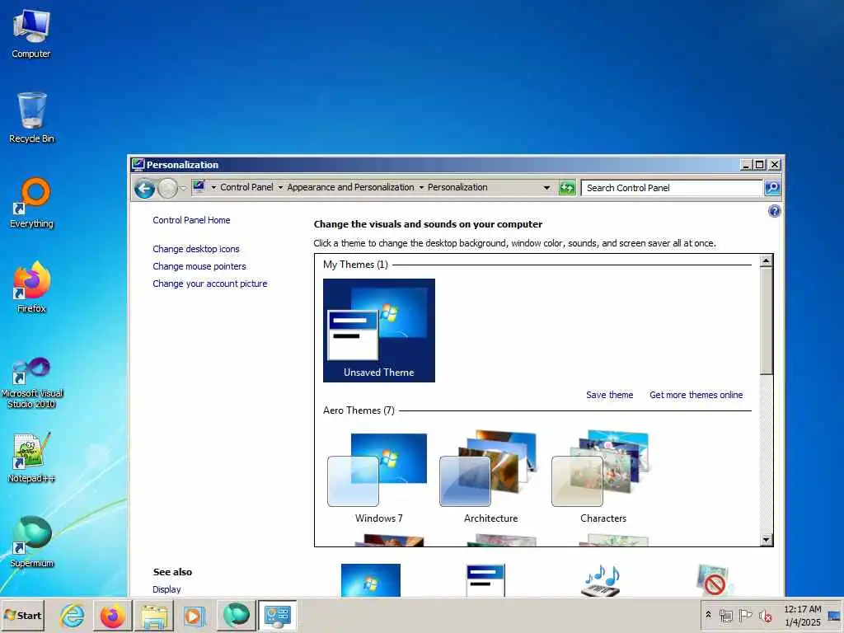Click the Show desktop icon beside the clock
844x633 pixels.
pyautogui.click(x=834, y=615)
